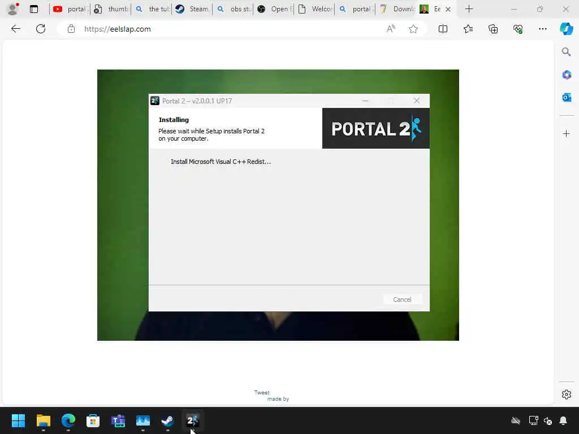Image resolution: width=579 pixels, height=434 pixels.
Task: Open Photos app from taskbar
Action: click(x=143, y=420)
